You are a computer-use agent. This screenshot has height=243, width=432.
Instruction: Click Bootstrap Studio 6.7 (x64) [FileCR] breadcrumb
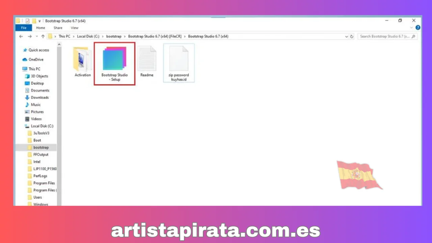pyautogui.click(x=155, y=36)
